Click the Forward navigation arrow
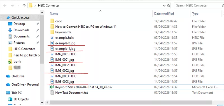 [x=13, y=6]
